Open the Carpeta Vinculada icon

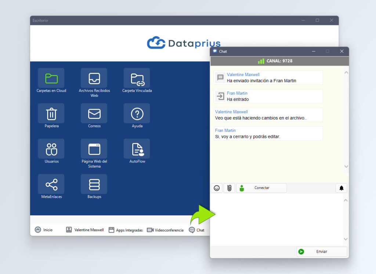pos(137,78)
